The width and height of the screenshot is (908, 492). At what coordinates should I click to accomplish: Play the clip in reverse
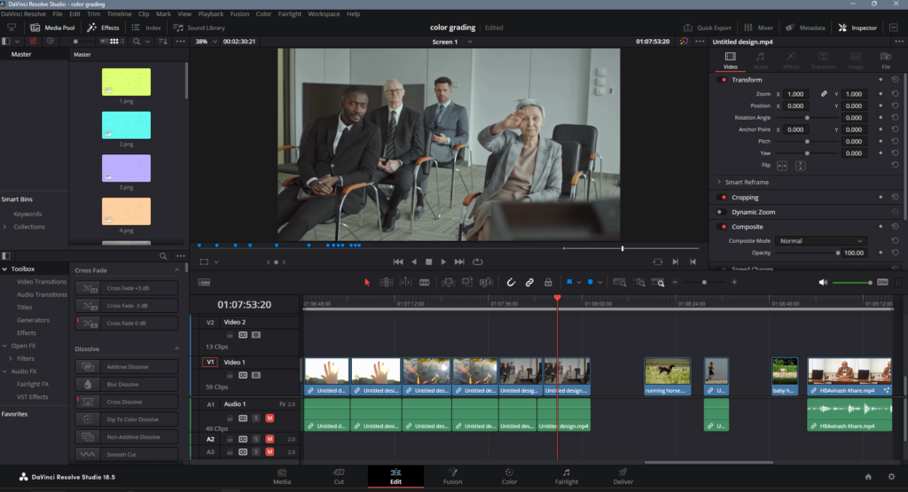click(414, 262)
